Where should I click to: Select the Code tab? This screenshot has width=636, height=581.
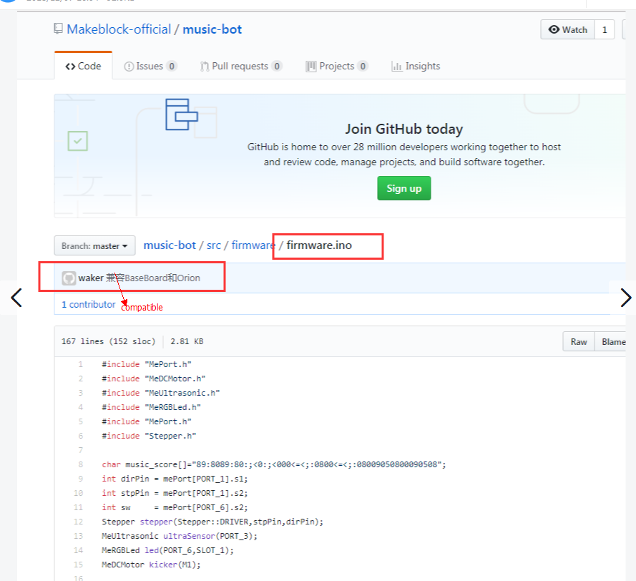(x=84, y=66)
